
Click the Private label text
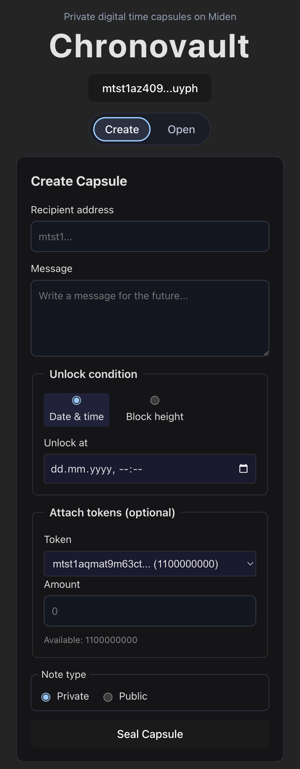(x=73, y=696)
